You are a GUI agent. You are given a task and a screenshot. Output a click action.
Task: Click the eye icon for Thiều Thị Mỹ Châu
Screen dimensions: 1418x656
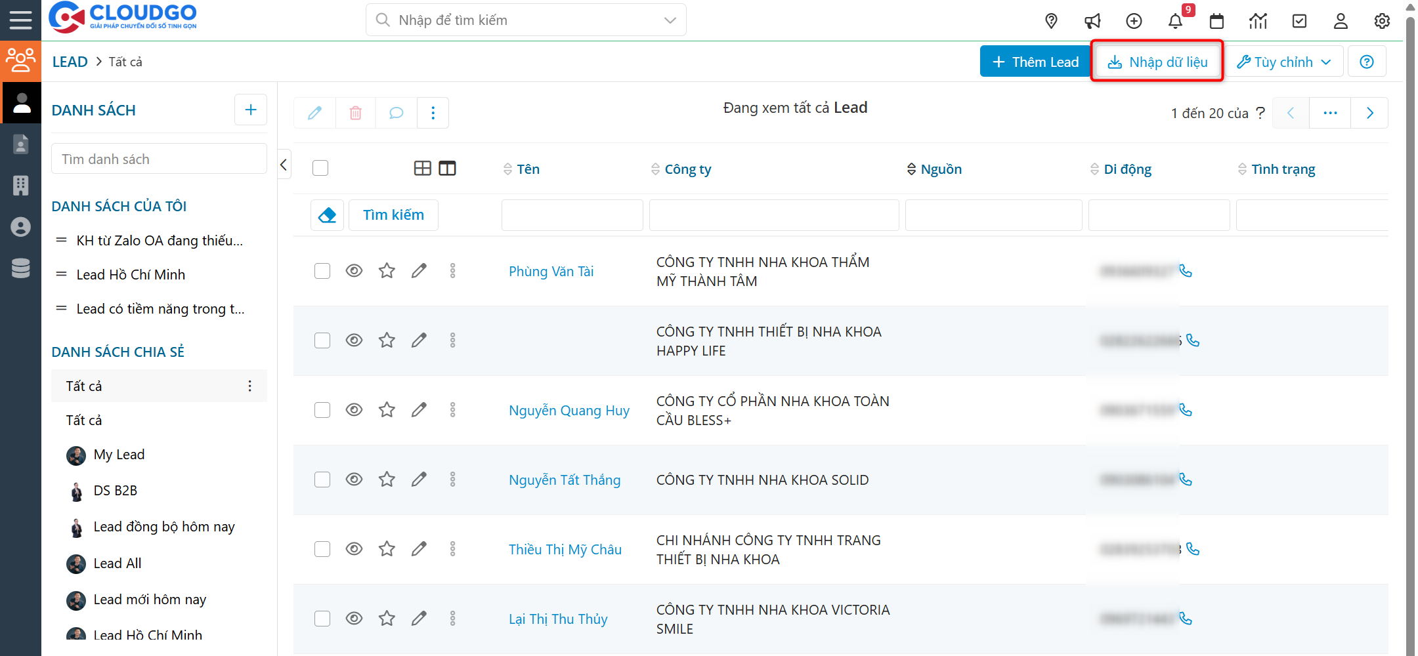[354, 549]
